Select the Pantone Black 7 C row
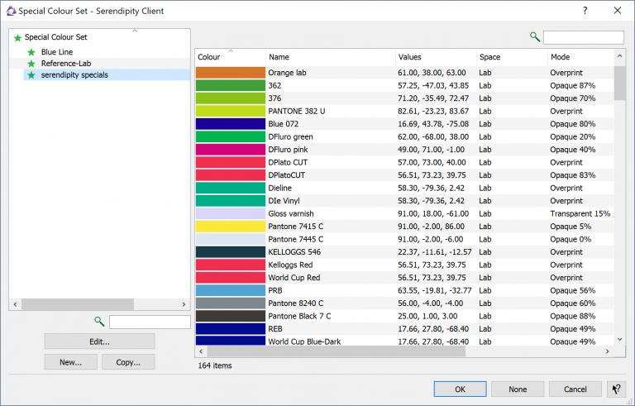The width and height of the screenshot is (635, 406). tap(404, 316)
